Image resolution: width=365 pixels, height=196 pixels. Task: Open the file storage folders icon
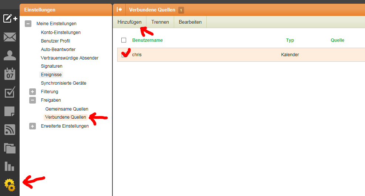10,148
